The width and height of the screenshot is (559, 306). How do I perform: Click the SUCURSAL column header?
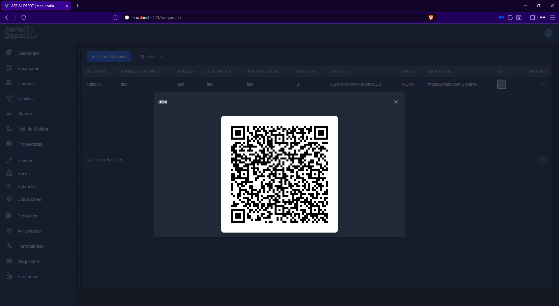pyautogui.click(x=96, y=71)
